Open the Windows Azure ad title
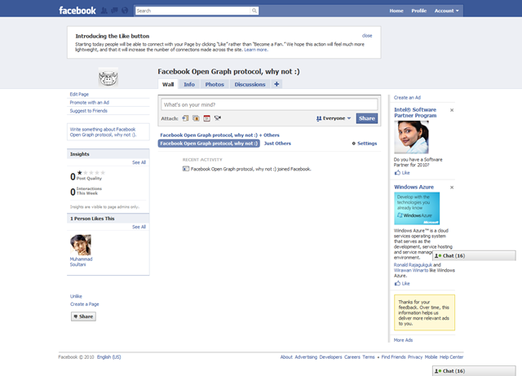 click(x=414, y=187)
